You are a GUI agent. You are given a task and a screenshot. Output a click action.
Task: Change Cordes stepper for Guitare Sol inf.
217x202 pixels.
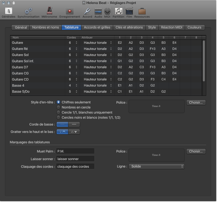(x=76, y=61)
